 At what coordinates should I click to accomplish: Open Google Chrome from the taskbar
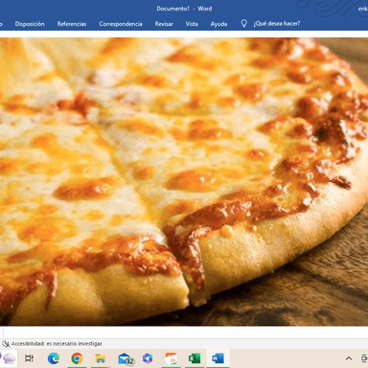77,358
